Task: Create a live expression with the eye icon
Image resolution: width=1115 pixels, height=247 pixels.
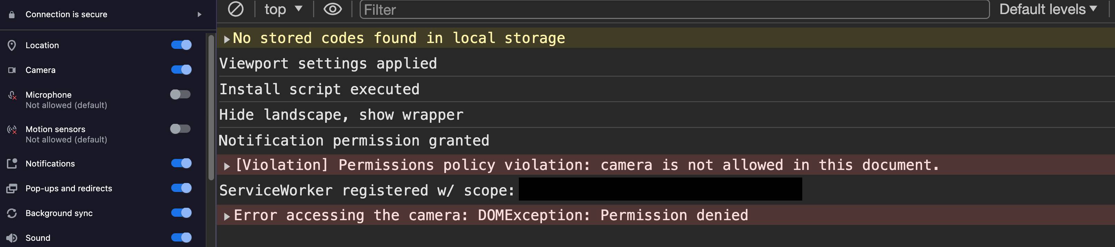Action: 332,9
